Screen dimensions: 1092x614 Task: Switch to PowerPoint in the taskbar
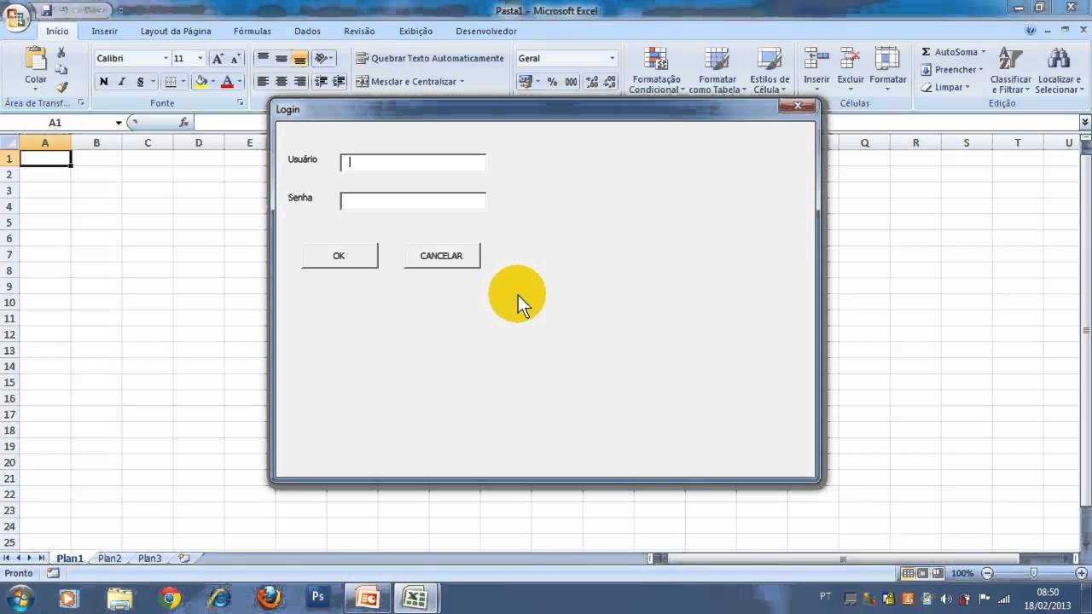pos(368,597)
